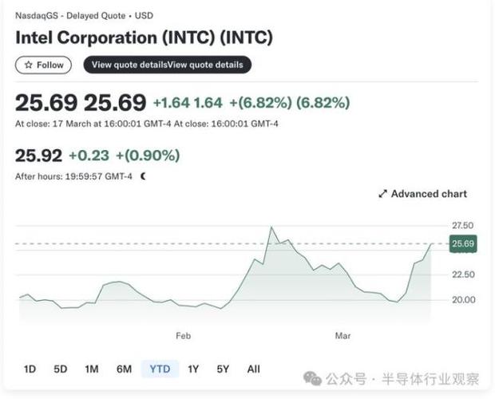Click the View quote details button
The height and width of the screenshot is (399, 495).
click(x=167, y=65)
